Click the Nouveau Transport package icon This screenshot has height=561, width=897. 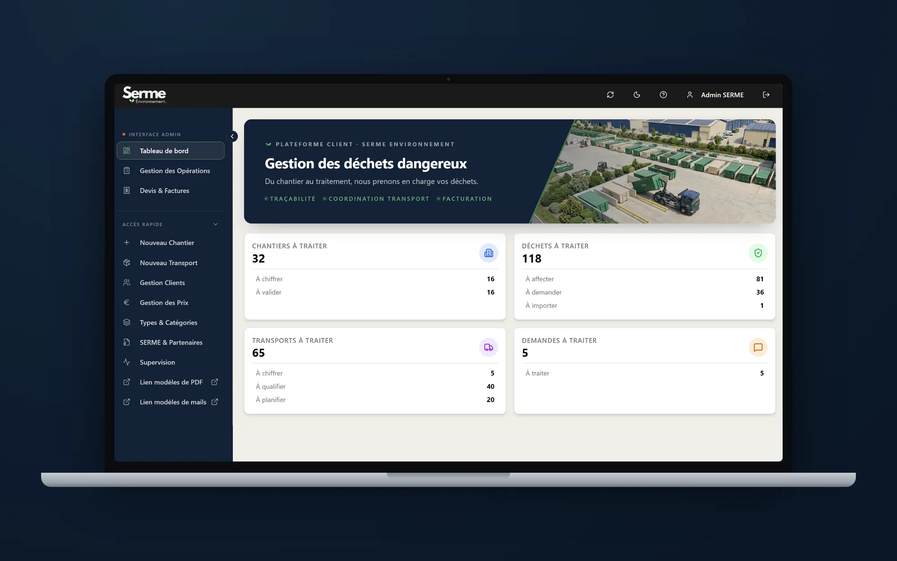coord(126,263)
